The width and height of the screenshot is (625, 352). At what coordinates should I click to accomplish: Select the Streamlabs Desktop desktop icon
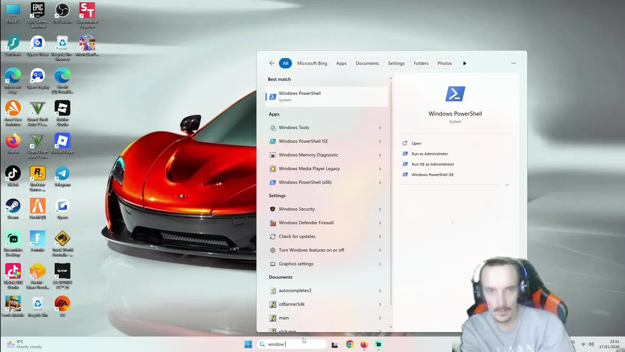click(x=13, y=244)
